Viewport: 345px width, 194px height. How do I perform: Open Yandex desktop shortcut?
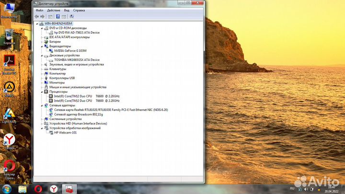tap(9, 142)
